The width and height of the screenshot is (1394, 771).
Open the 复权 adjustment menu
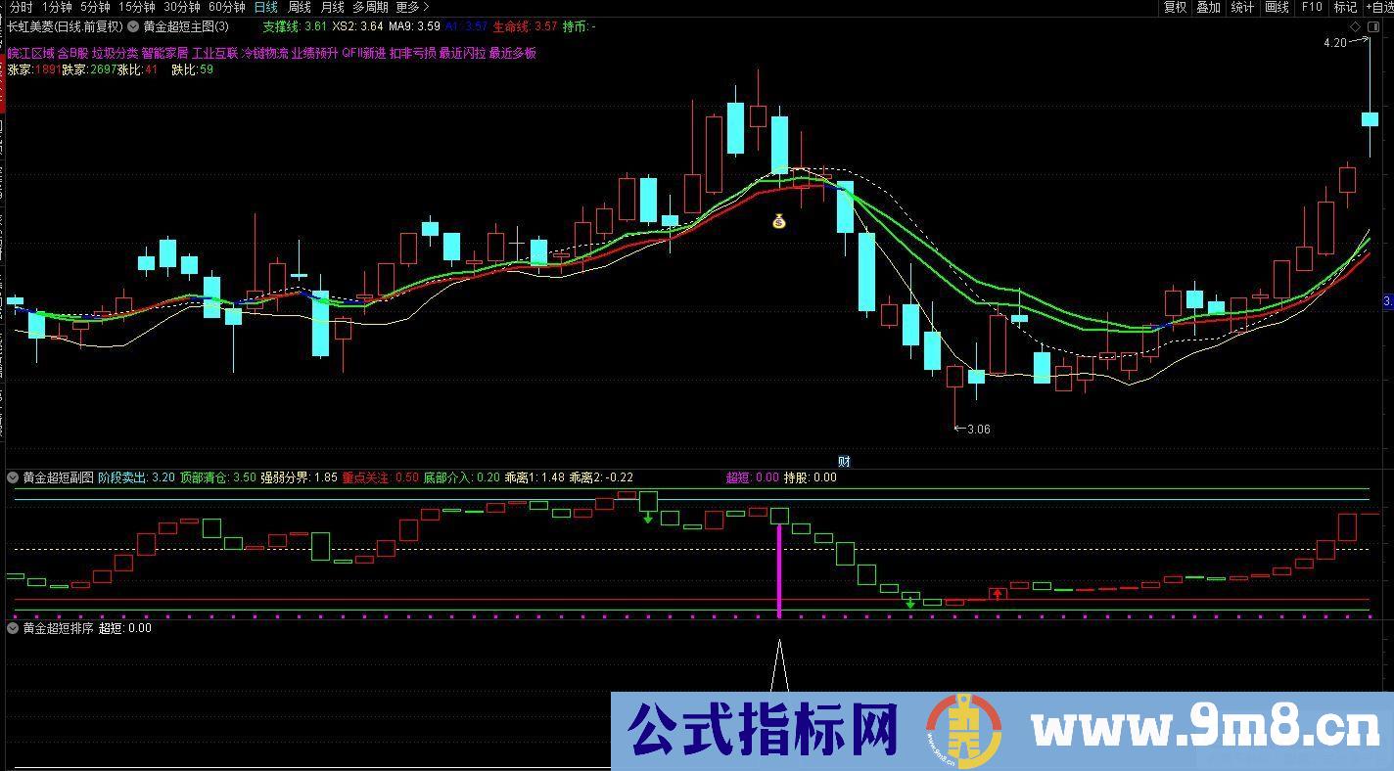point(1175,7)
